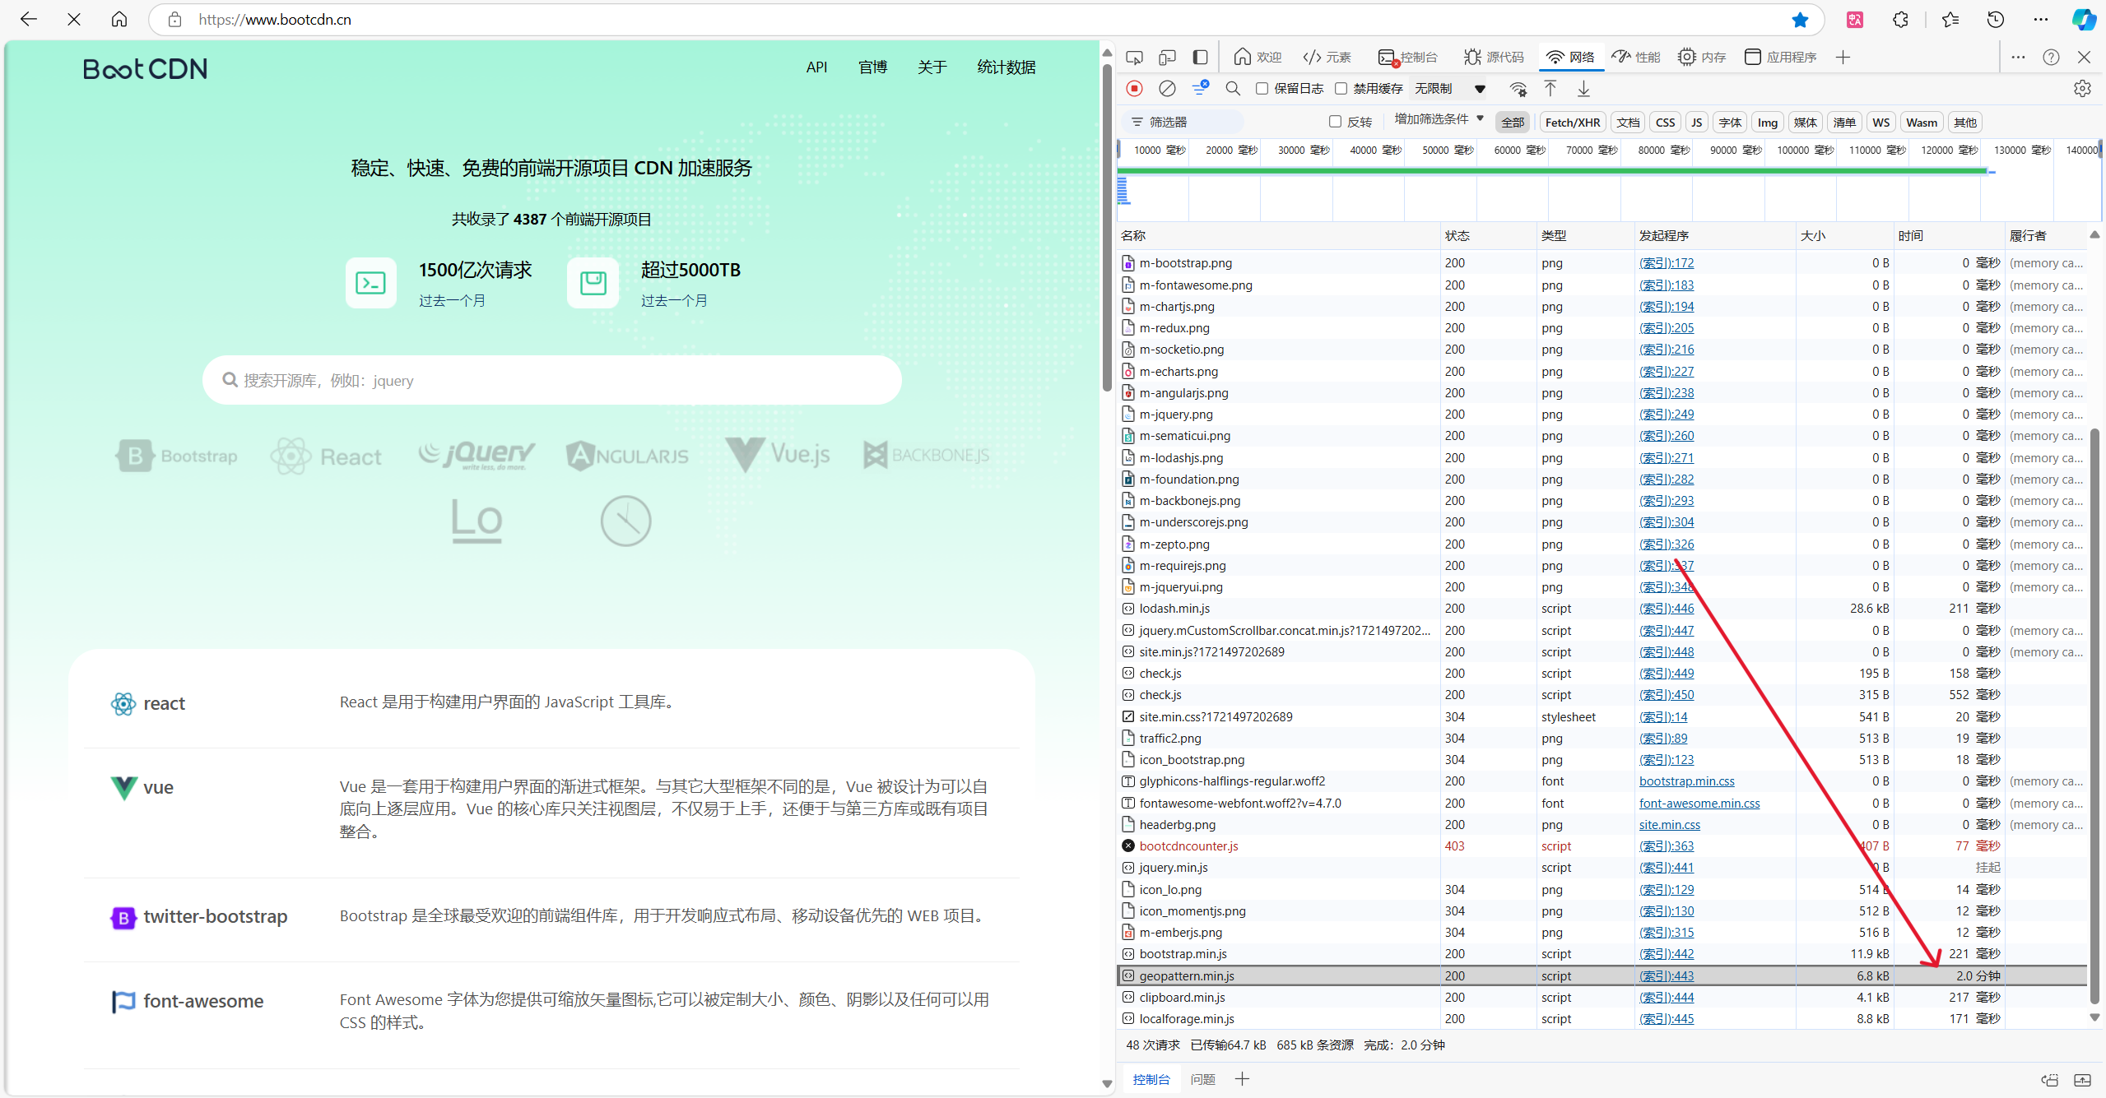The image size is (2106, 1098).
Task: Click the BootCDN site logo
Action: click(x=145, y=68)
